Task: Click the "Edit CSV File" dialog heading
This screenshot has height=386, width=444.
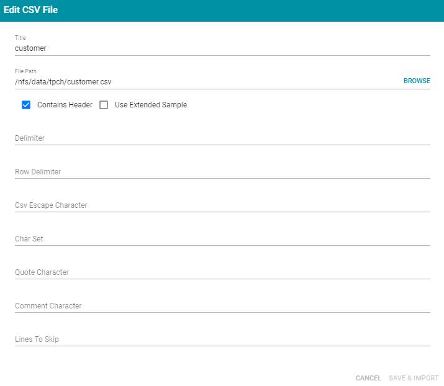Action: [x=31, y=11]
